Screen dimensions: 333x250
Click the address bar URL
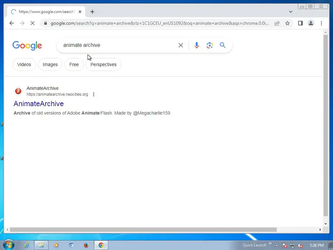[x=160, y=23]
